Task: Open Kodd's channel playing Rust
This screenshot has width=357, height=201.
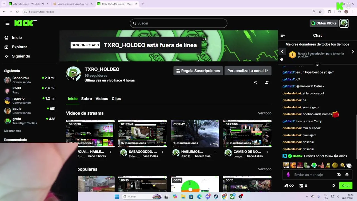Action: [x=30, y=90]
